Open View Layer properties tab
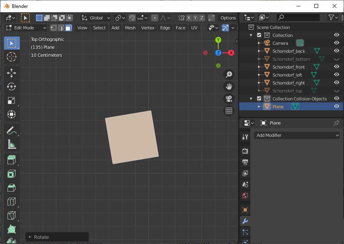The image size is (344, 244). [x=245, y=173]
